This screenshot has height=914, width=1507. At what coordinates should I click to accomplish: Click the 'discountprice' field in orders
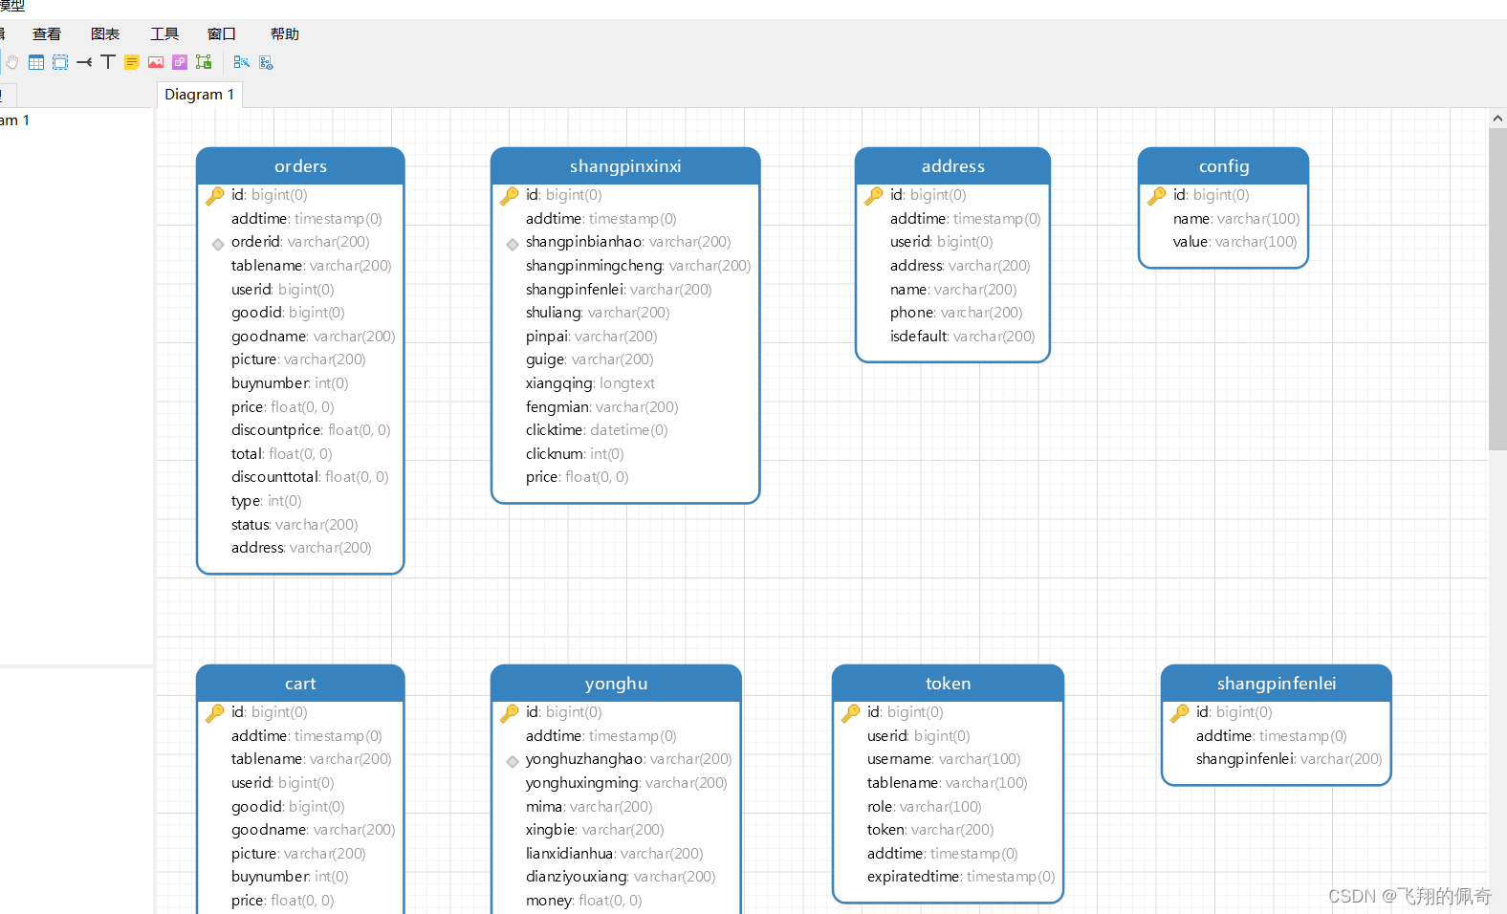pos(311,430)
